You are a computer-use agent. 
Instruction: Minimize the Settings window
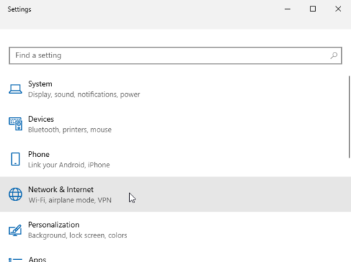(x=288, y=9)
